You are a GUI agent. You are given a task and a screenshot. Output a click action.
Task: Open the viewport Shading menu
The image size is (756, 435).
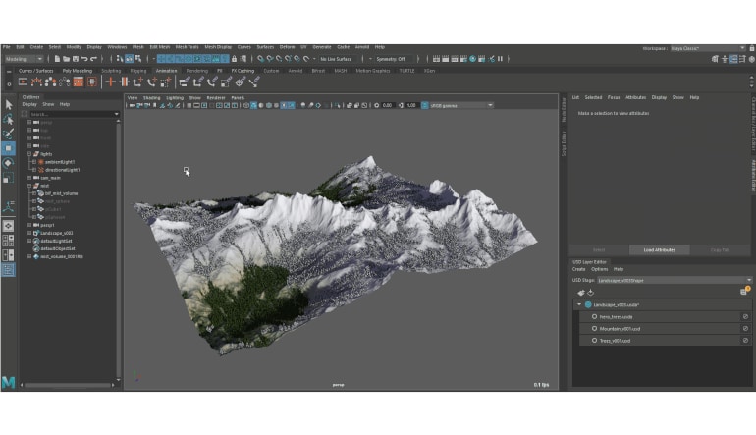[x=151, y=98]
